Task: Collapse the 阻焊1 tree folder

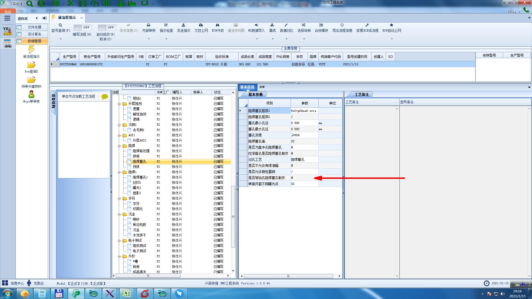Action: point(119,172)
